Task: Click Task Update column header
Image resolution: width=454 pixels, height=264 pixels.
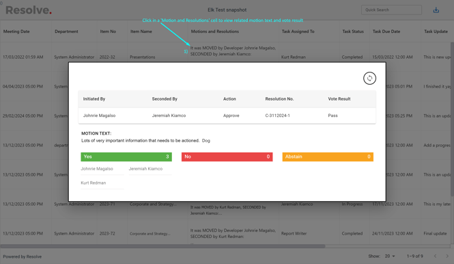Action: point(436,31)
